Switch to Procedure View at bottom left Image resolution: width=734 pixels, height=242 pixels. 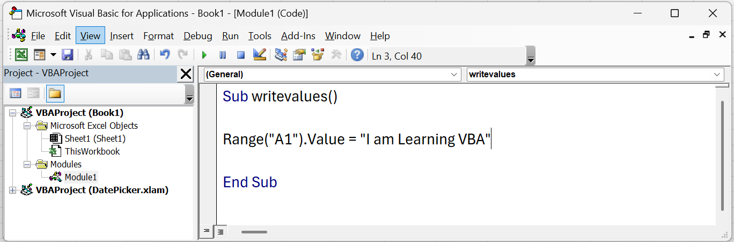coord(206,231)
